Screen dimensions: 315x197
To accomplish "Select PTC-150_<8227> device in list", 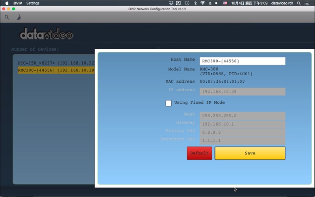I will click(56, 63).
